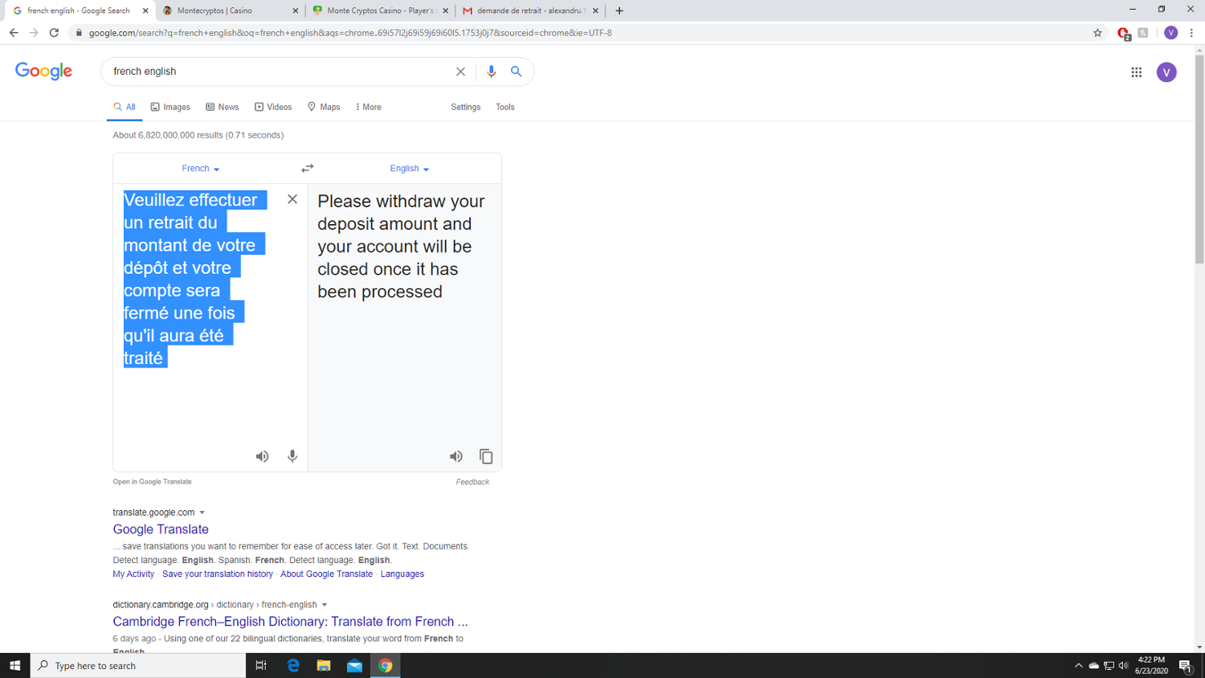The height and width of the screenshot is (678, 1205).
Task: Switch to the Montecryptos Casino browser tab
Action: point(229,10)
